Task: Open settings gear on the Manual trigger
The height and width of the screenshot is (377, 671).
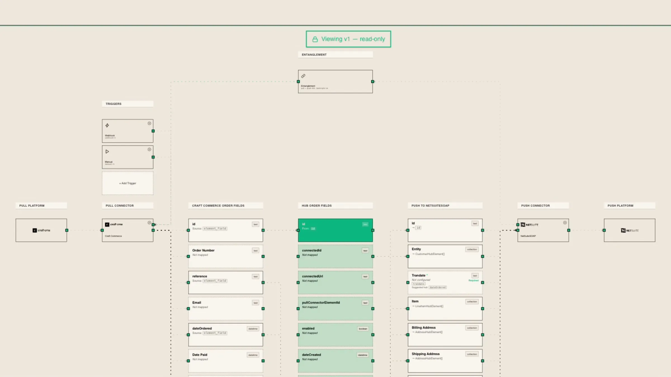Action: [149, 149]
